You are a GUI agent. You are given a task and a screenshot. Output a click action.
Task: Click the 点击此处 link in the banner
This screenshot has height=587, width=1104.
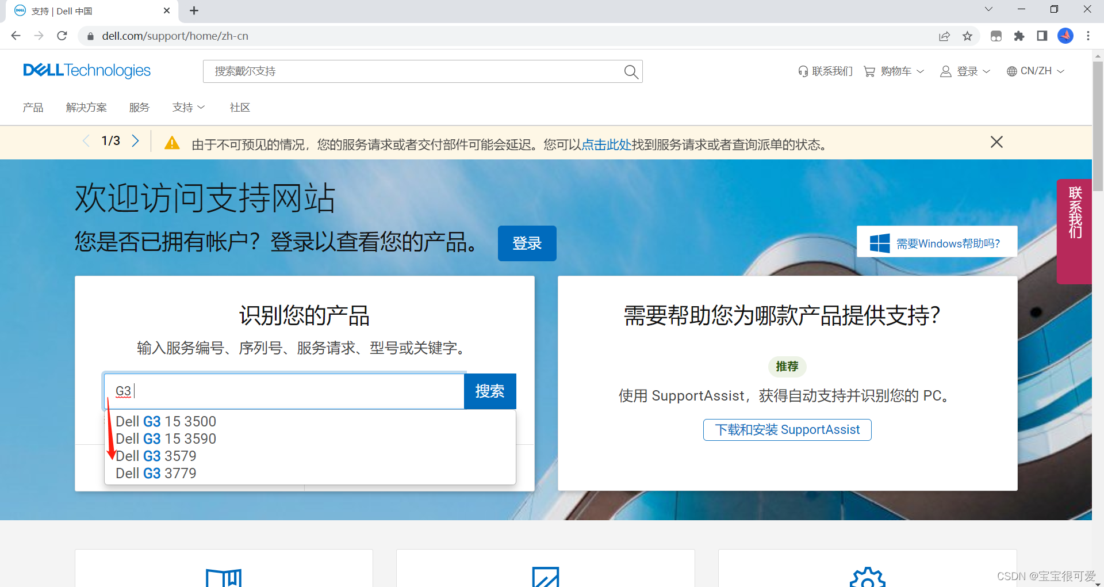pos(607,144)
